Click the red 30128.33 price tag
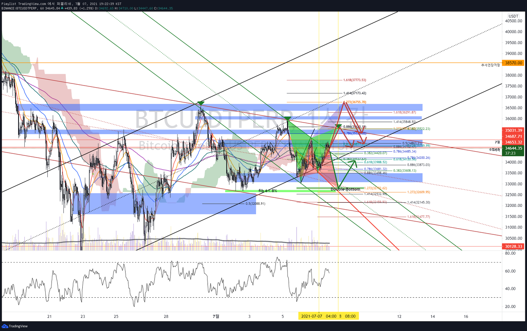The height and width of the screenshot is (331, 527). point(513,246)
